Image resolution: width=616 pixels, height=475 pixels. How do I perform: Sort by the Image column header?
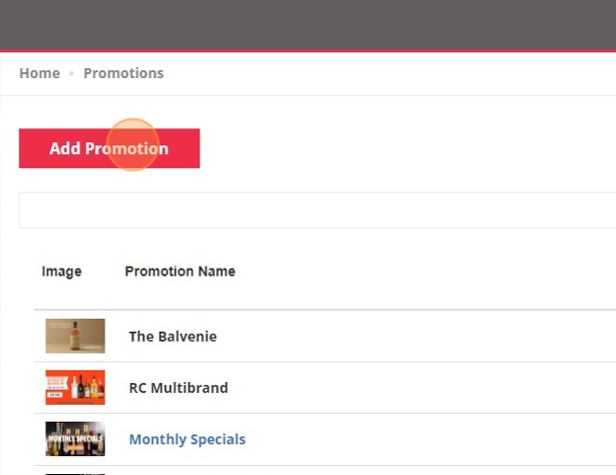tap(61, 272)
